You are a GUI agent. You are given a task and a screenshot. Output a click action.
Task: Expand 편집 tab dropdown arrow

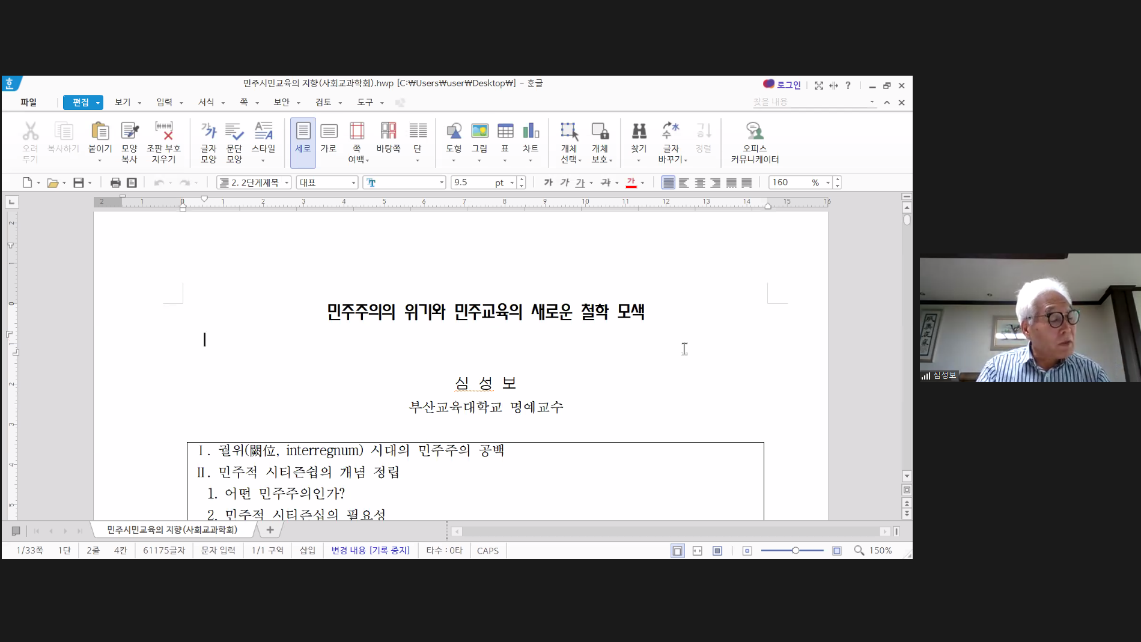pos(98,103)
